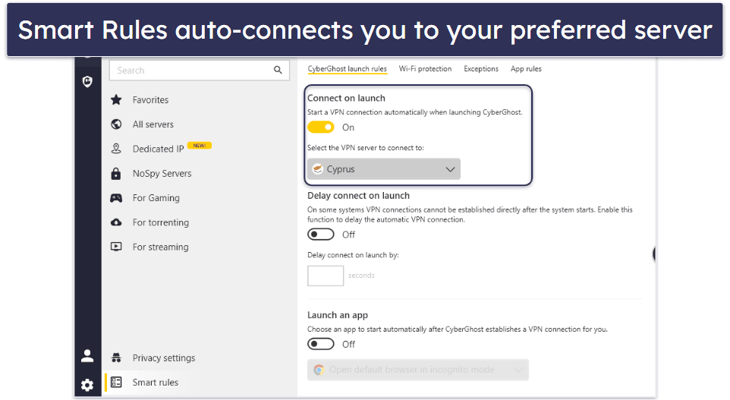This screenshot has width=730, height=400.
Task: Click the Cyprus flag icon
Action: tap(318, 169)
